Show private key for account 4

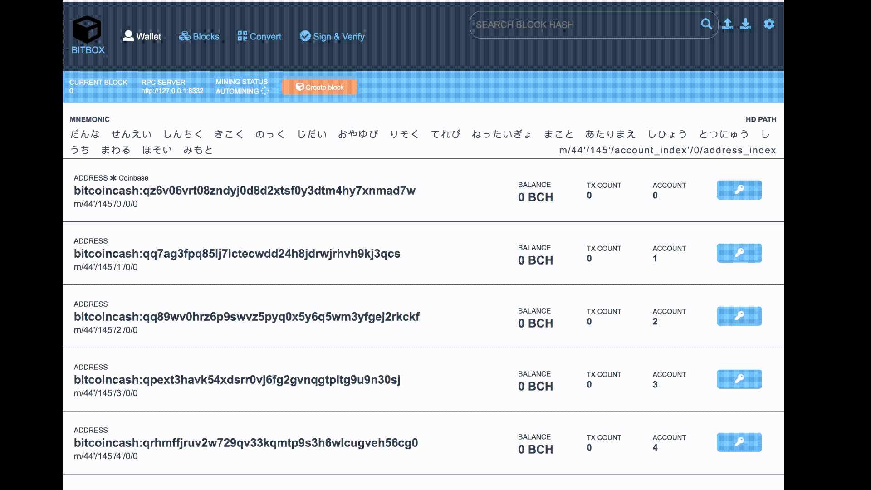pos(739,442)
